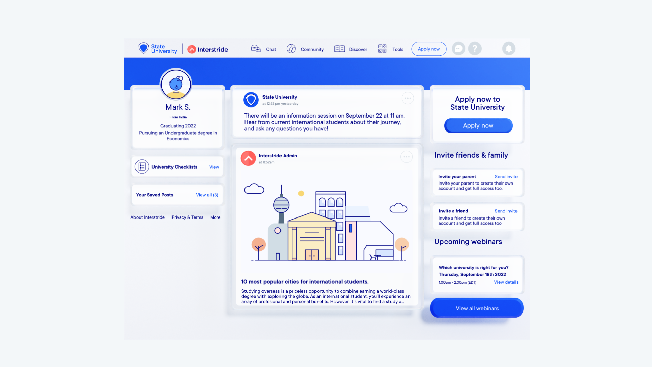Open '10 most popular cities' post title
652x367 pixels.
tap(305, 282)
